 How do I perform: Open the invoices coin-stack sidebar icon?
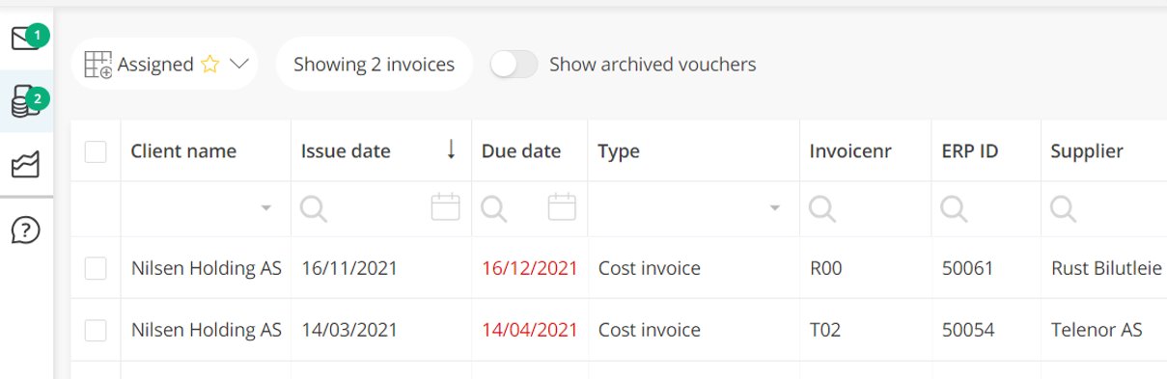coord(25,101)
